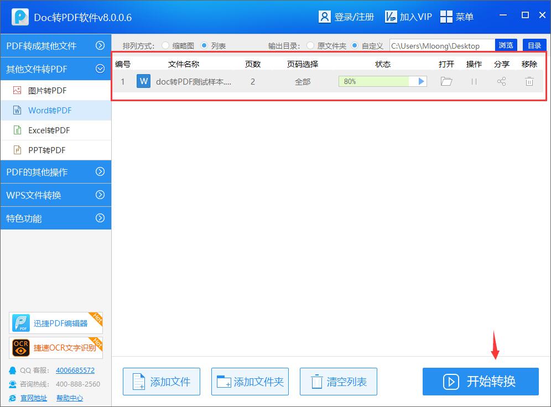Pause conversion using the operation icon
The height and width of the screenshot is (407, 551).
474,82
